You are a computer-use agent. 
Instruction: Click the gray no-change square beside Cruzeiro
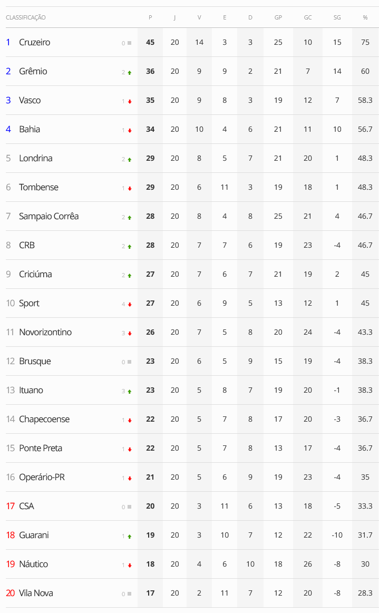[x=130, y=43]
